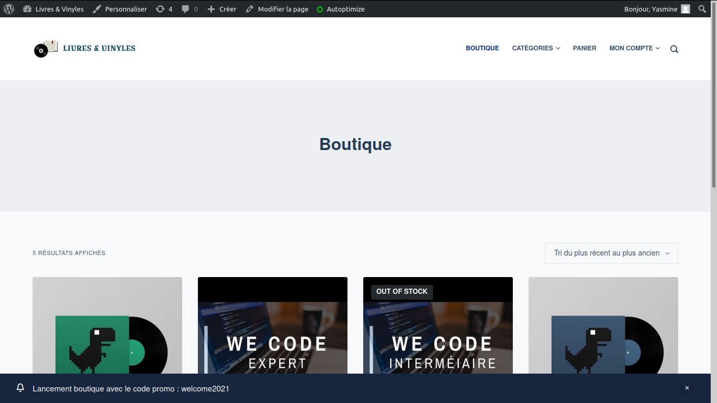Open the updates icon showing 4

pos(160,9)
